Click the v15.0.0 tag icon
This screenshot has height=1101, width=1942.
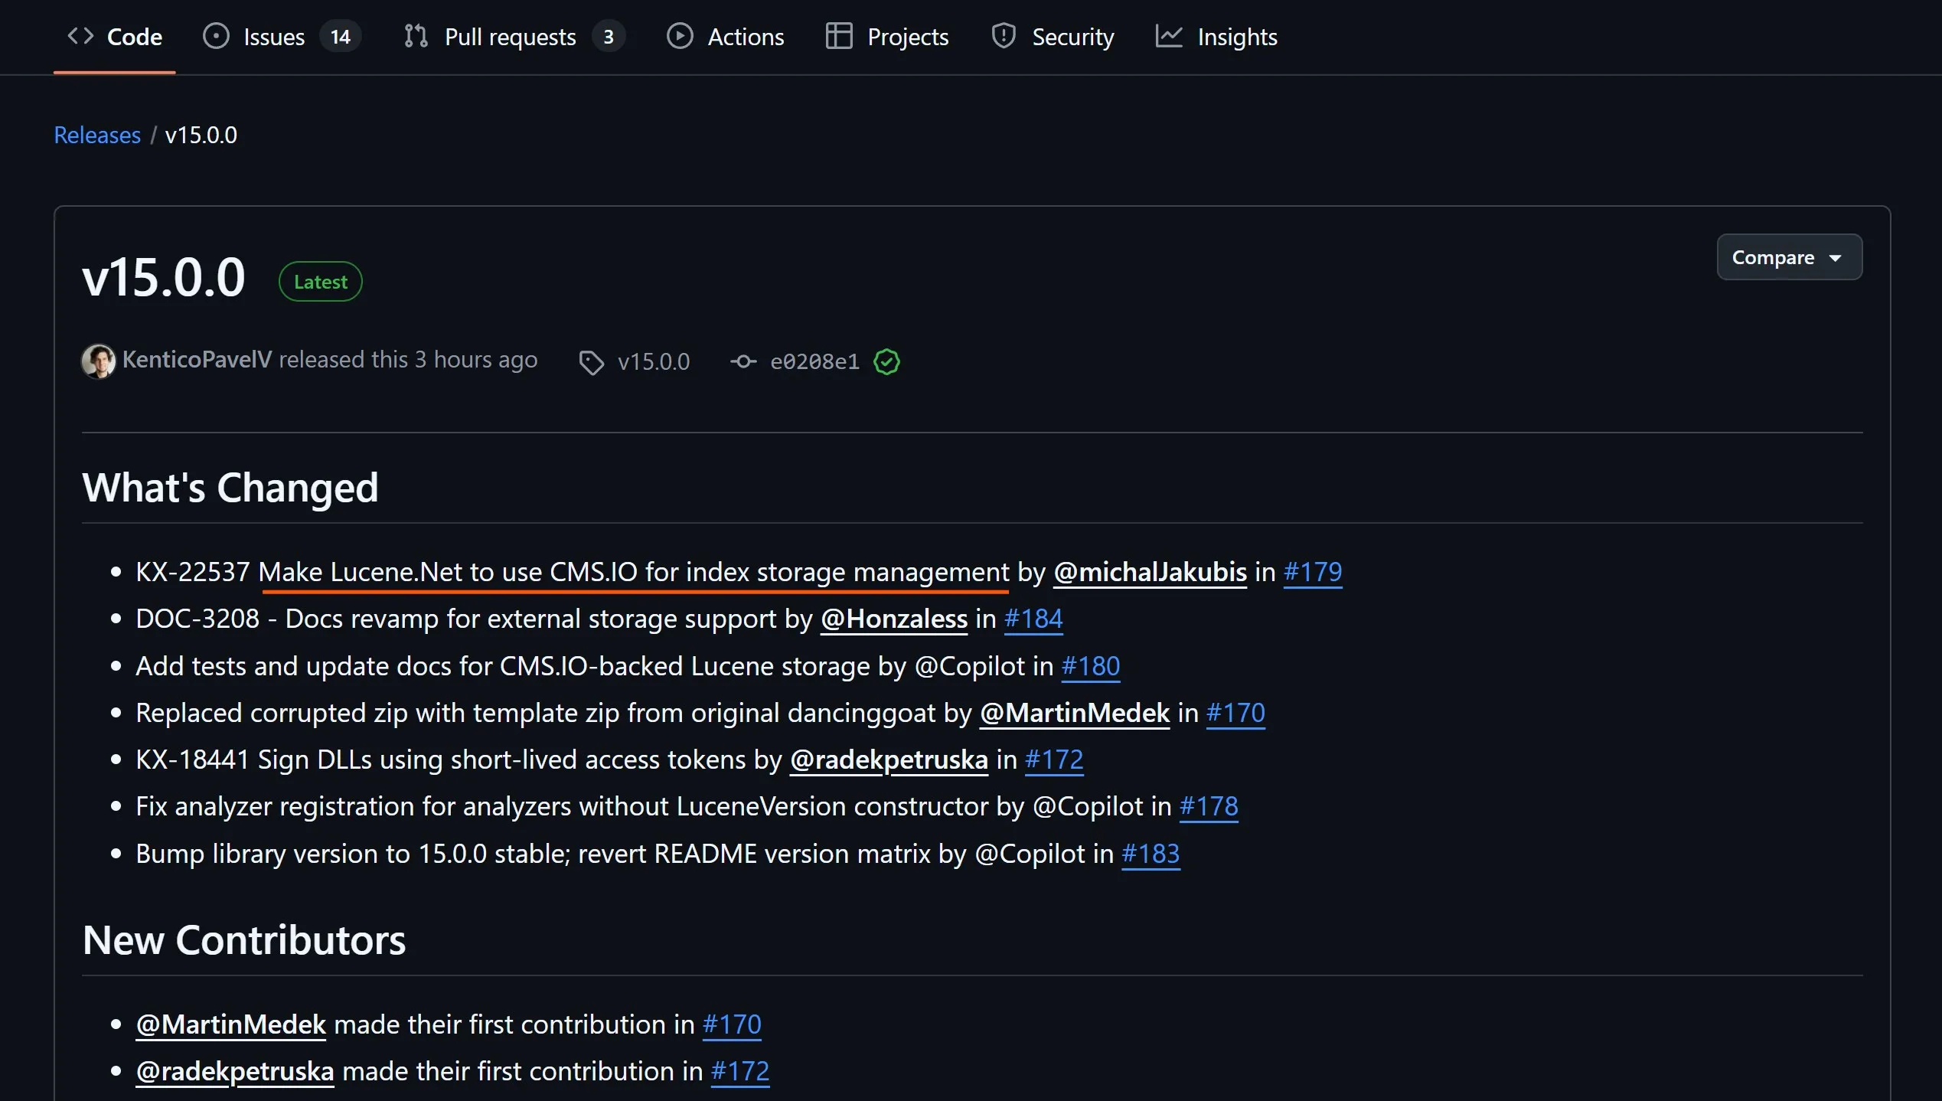point(591,362)
